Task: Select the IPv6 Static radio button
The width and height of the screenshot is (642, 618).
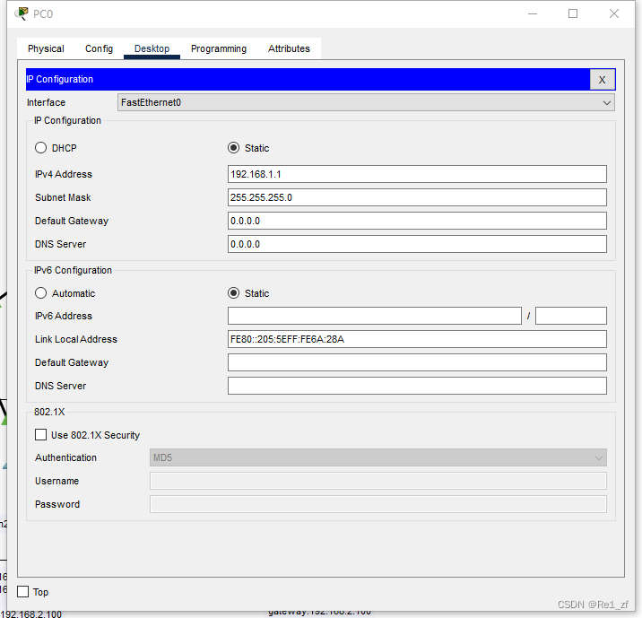Action: 233,293
